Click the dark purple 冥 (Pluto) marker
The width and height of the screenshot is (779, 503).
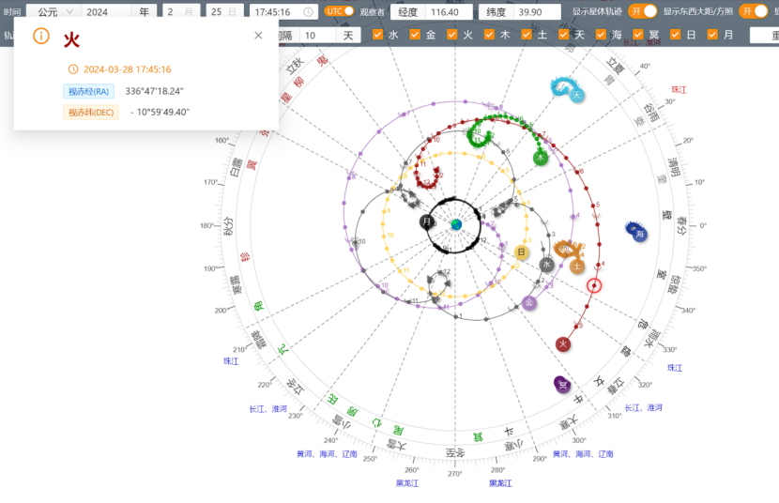tap(562, 385)
